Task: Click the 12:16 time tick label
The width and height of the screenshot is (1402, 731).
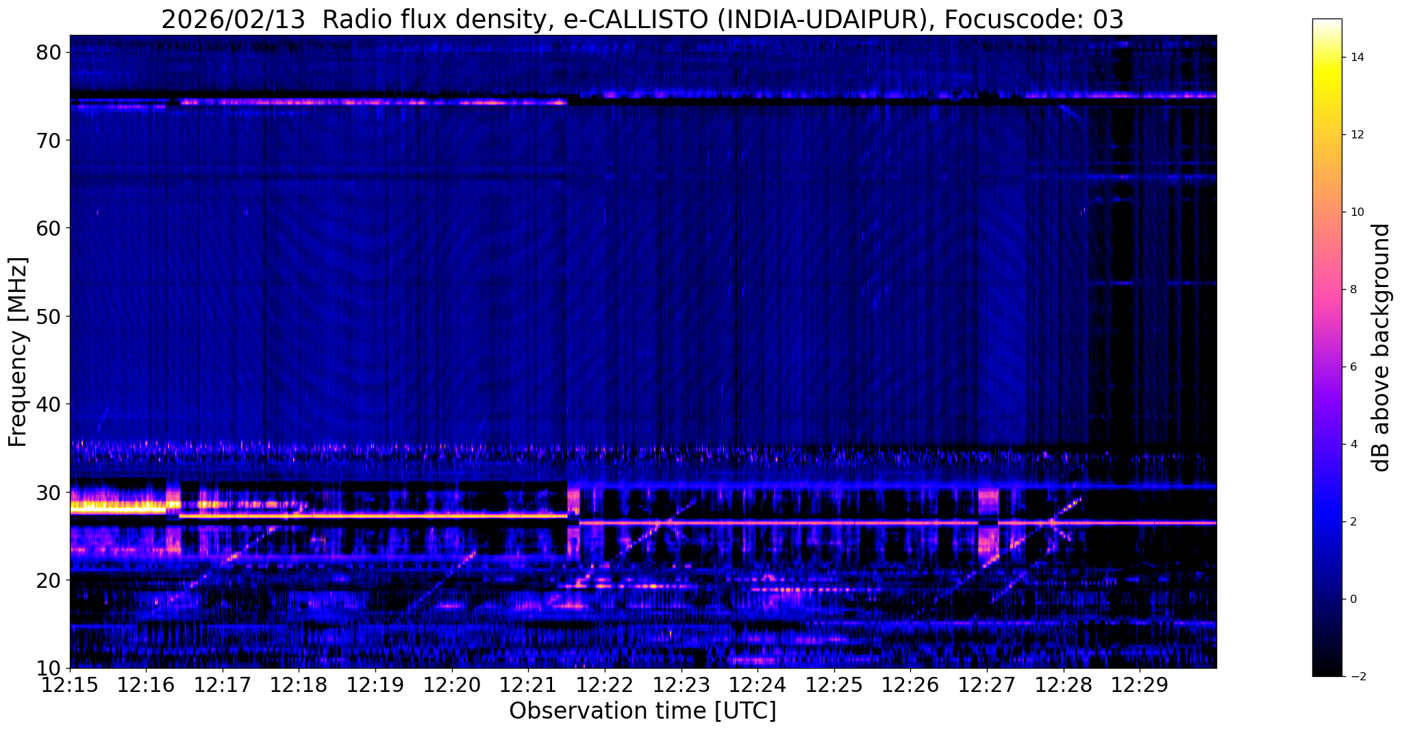Action: point(146,685)
